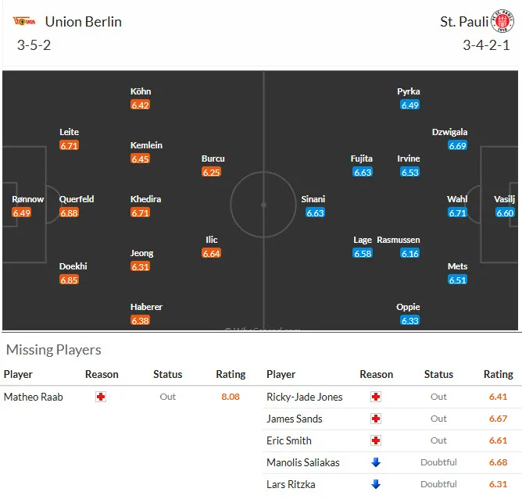Click the Union Berlin club crest
Screen dimensions: 522x499
click(23, 21)
